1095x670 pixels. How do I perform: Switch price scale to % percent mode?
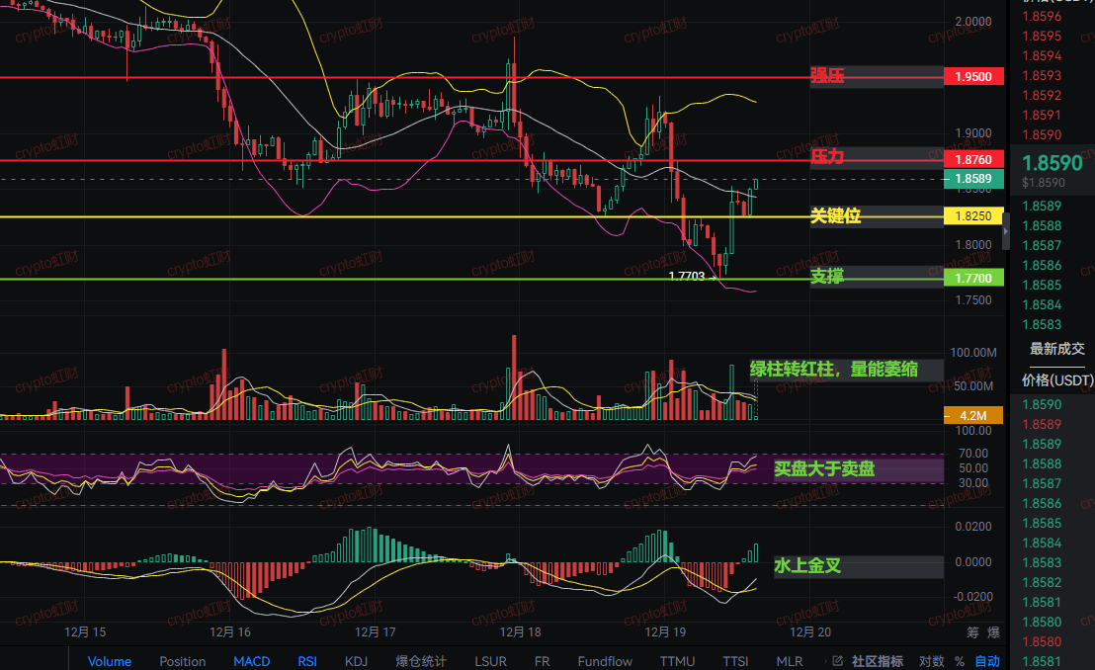[x=960, y=661]
